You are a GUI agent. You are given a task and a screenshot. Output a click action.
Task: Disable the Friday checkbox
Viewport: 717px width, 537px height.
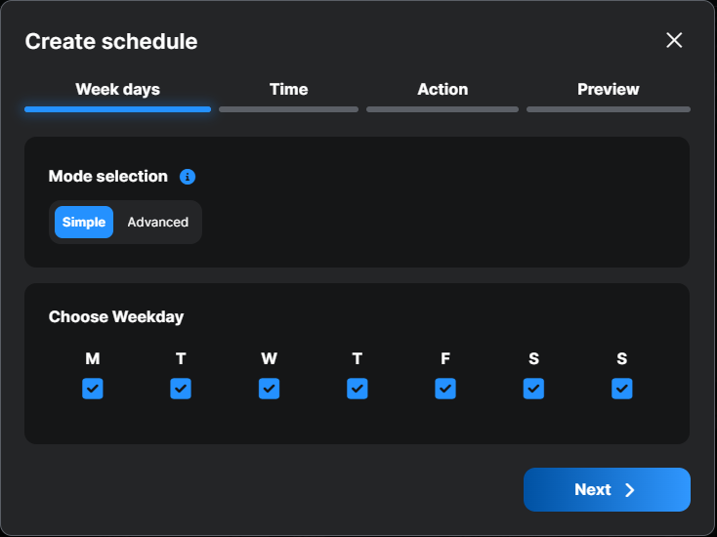click(x=445, y=389)
